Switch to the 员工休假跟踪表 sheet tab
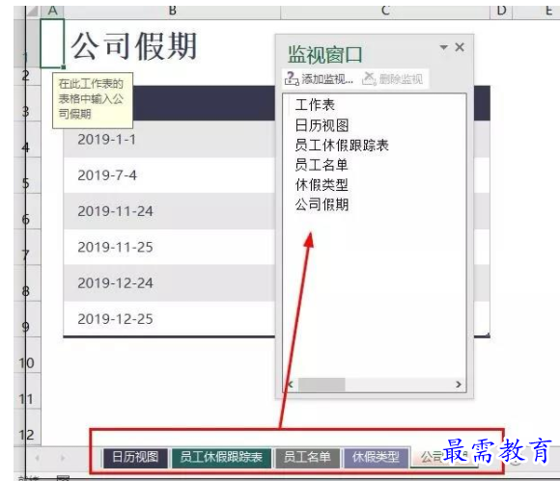The width and height of the screenshot is (560, 481). [x=221, y=458]
